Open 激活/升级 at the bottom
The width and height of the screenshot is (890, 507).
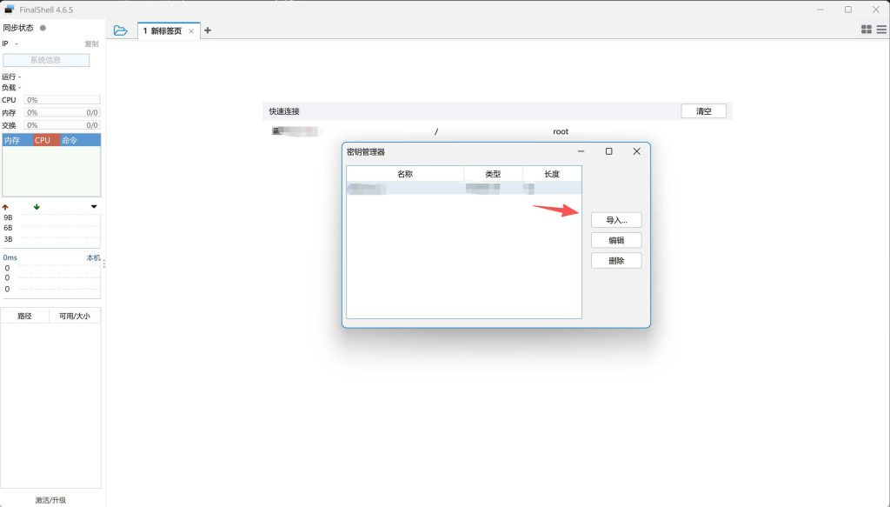tap(50, 500)
